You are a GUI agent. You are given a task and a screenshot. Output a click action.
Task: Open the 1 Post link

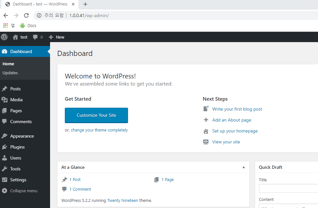point(75,180)
